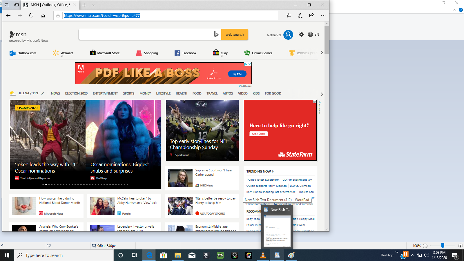Viewport: 464px width, 261px height.
Task: Open the eBay shortcut
Action: (x=220, y=53)
